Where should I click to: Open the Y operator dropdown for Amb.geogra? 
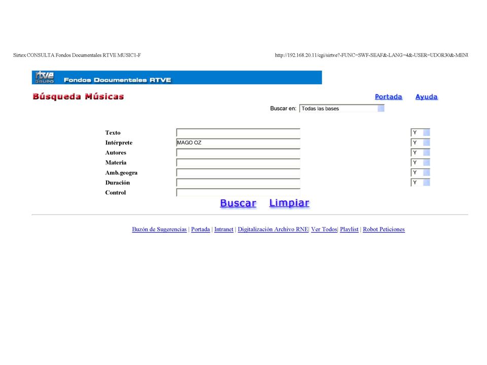pyautogui.click(x=420, y=172)
